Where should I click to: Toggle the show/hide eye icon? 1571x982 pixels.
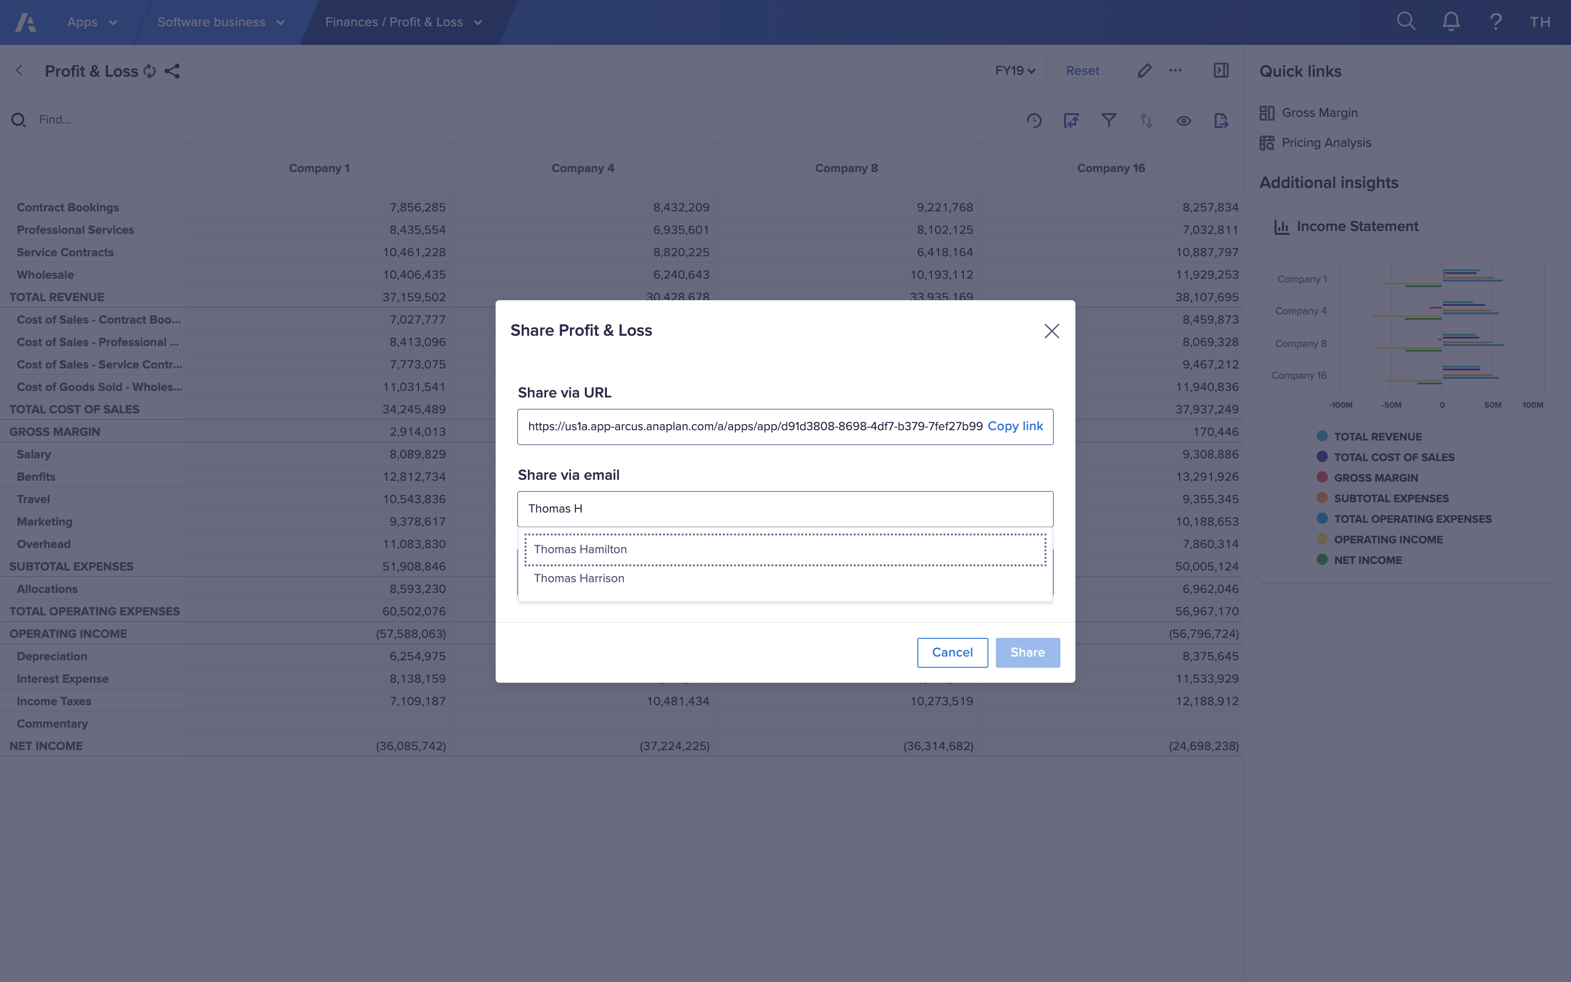pos(1183,121)
